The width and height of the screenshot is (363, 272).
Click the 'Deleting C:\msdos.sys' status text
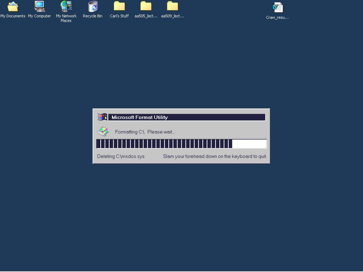[x=121, y=156]
